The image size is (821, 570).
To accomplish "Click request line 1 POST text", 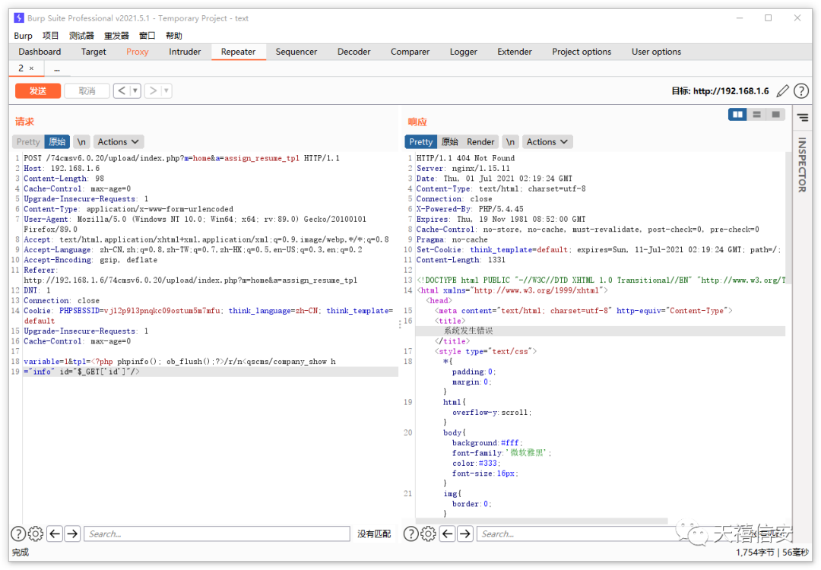I will pos(182,158).
